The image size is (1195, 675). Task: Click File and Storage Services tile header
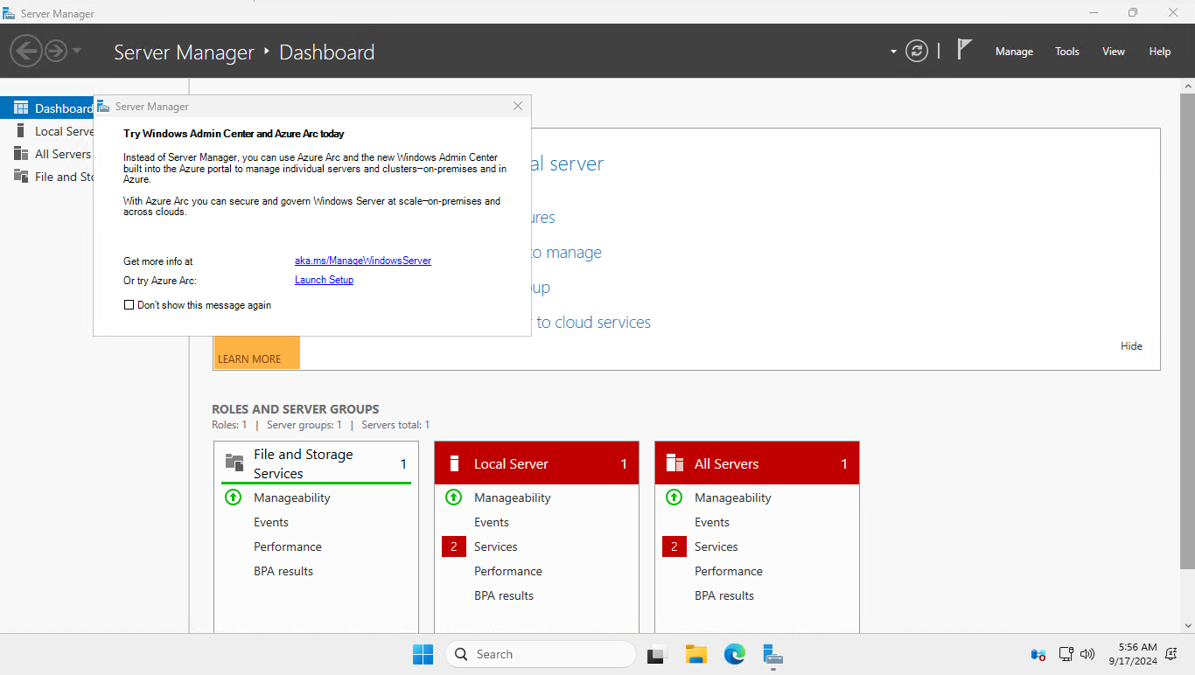click(x=316, y=463)
